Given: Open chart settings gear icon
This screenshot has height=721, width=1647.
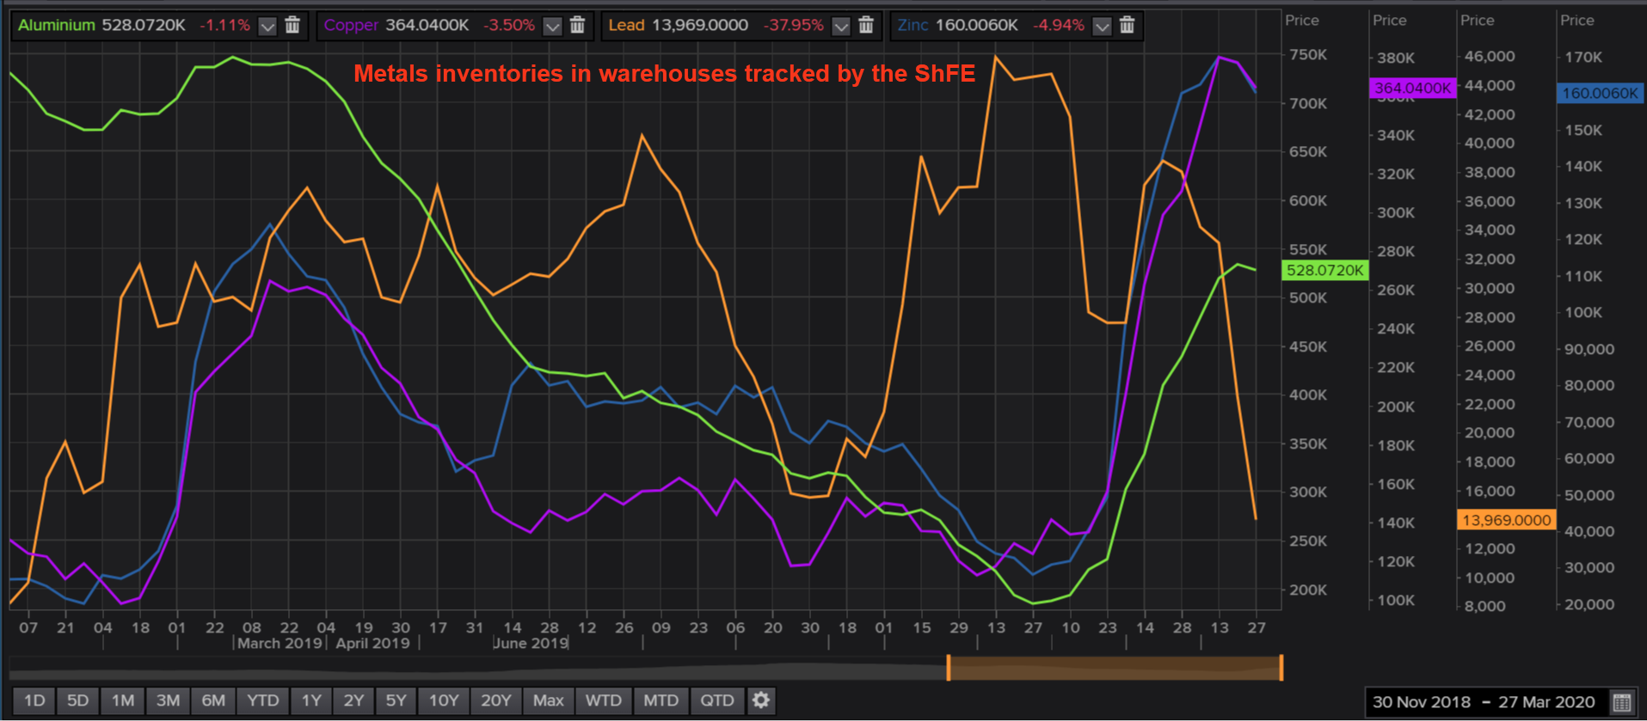Looking at the screenshot, I should click(x=761, y=700).
